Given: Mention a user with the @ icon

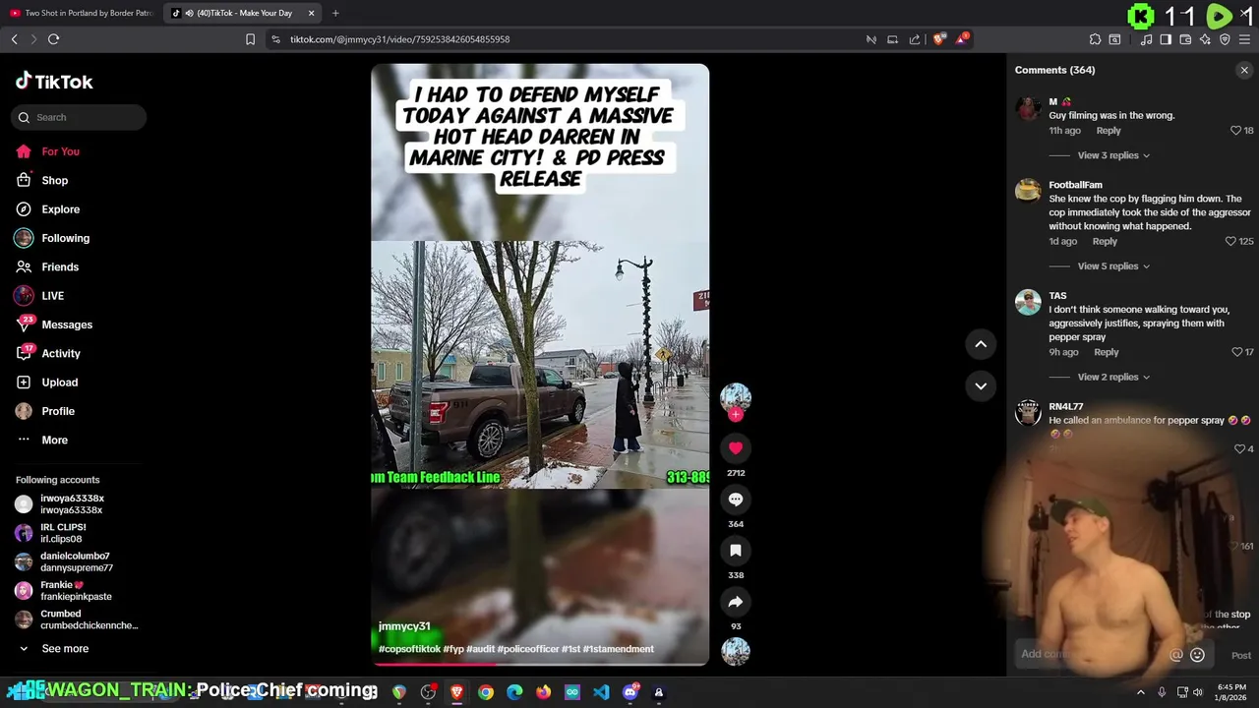Looking at the screenshot, I should point(1175,655).
